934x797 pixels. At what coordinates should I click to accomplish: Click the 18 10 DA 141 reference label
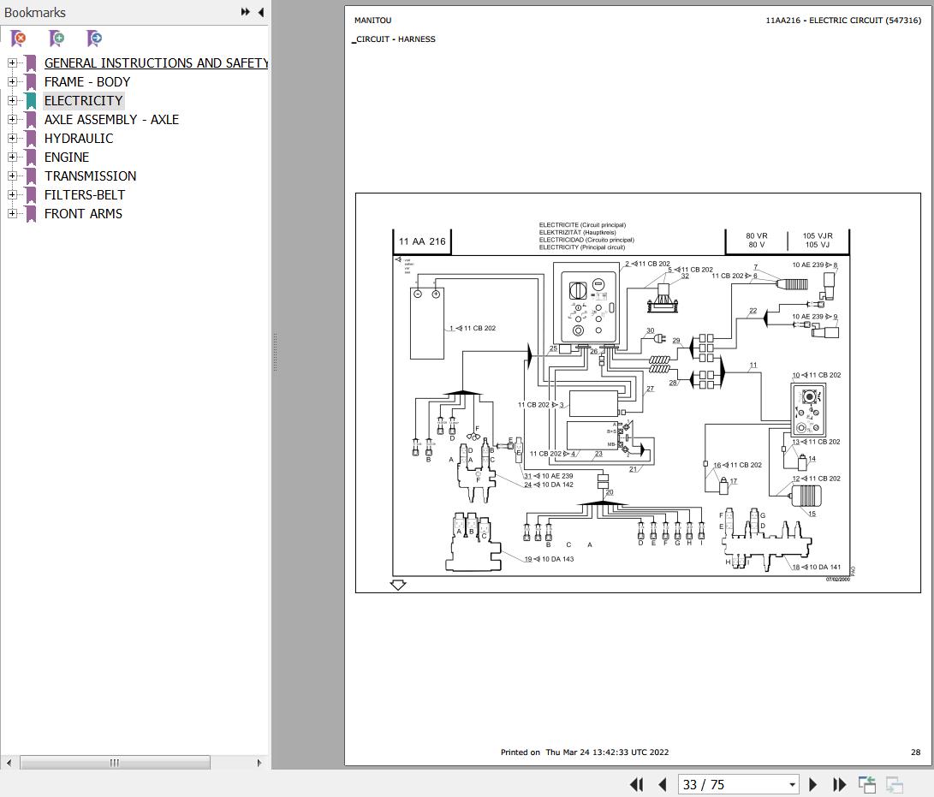coord(816,567)
